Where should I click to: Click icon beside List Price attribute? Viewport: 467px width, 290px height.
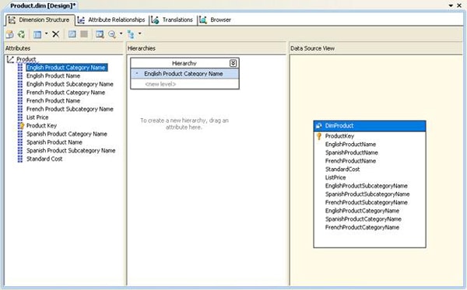20,117
